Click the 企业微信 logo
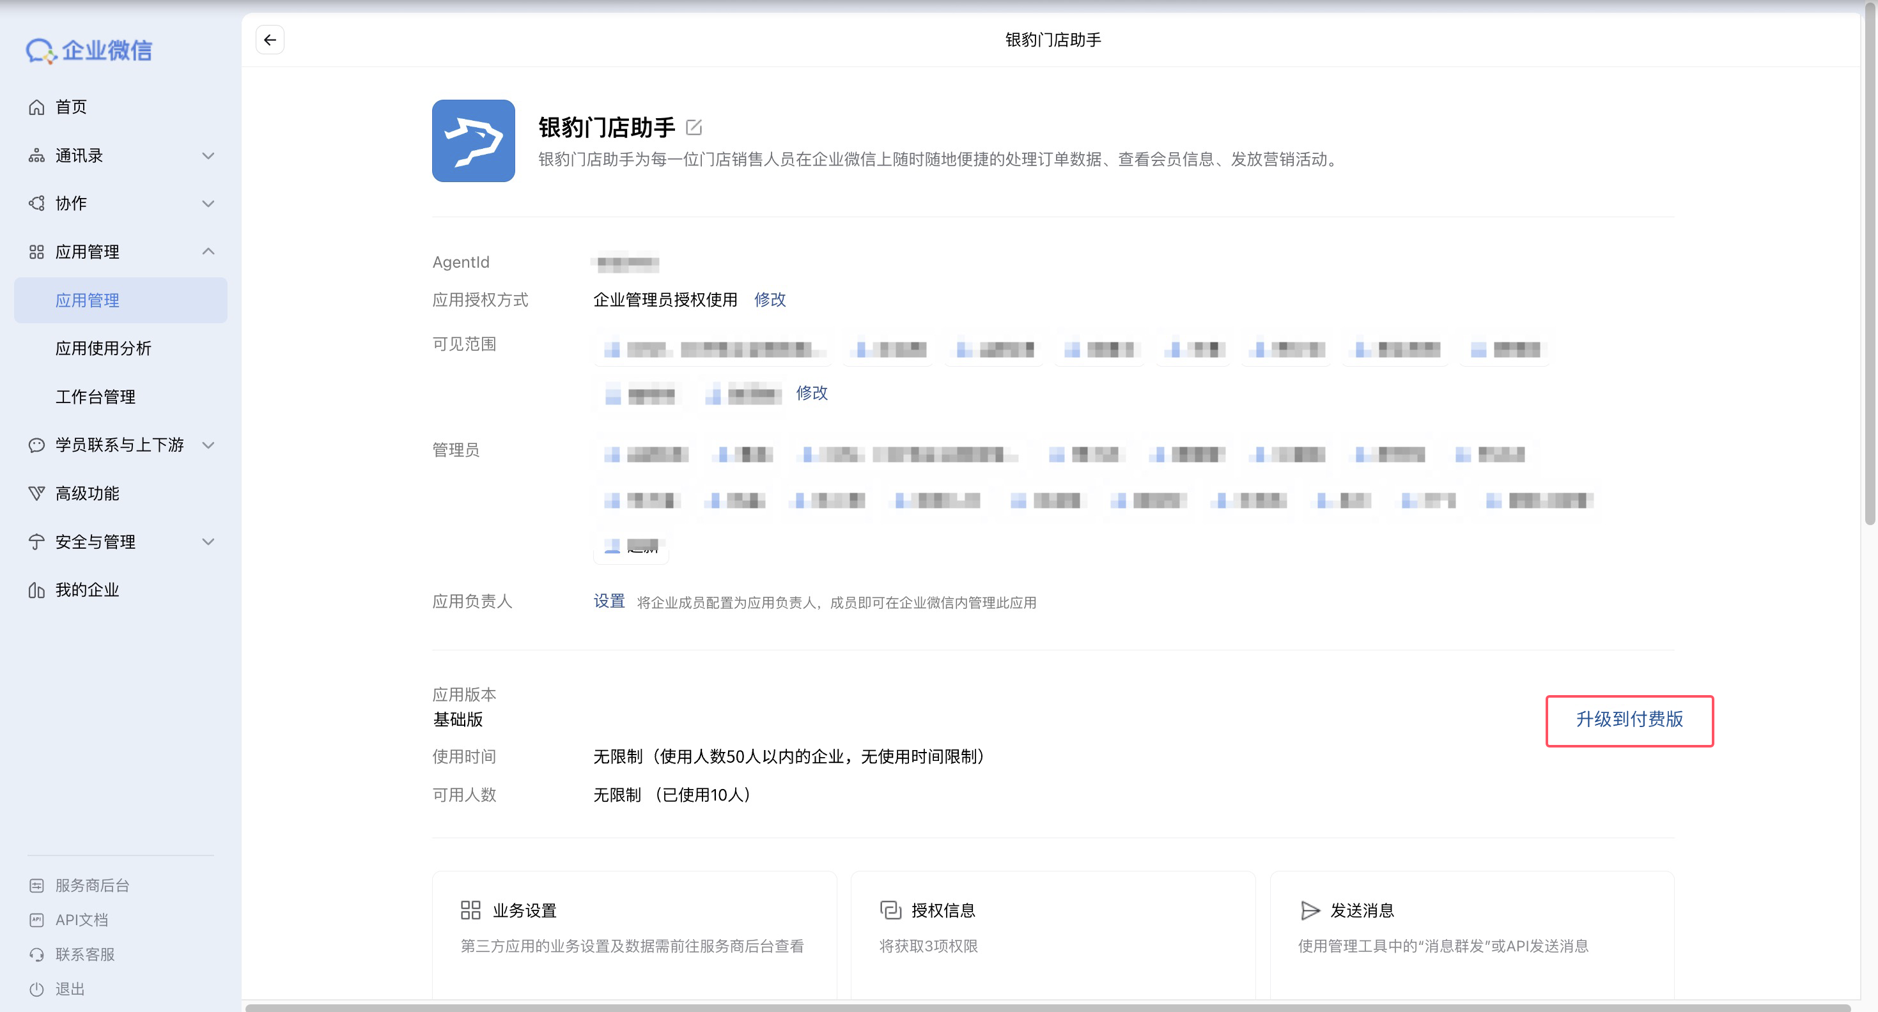This screenshot has width=1878, height=1012. [x=89, y=50]
